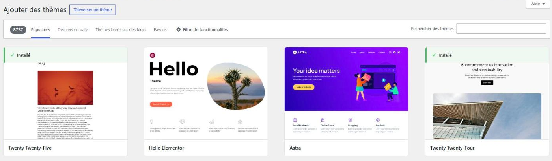Click the Local Business icon in Astra preview

(x=295, y=120)
